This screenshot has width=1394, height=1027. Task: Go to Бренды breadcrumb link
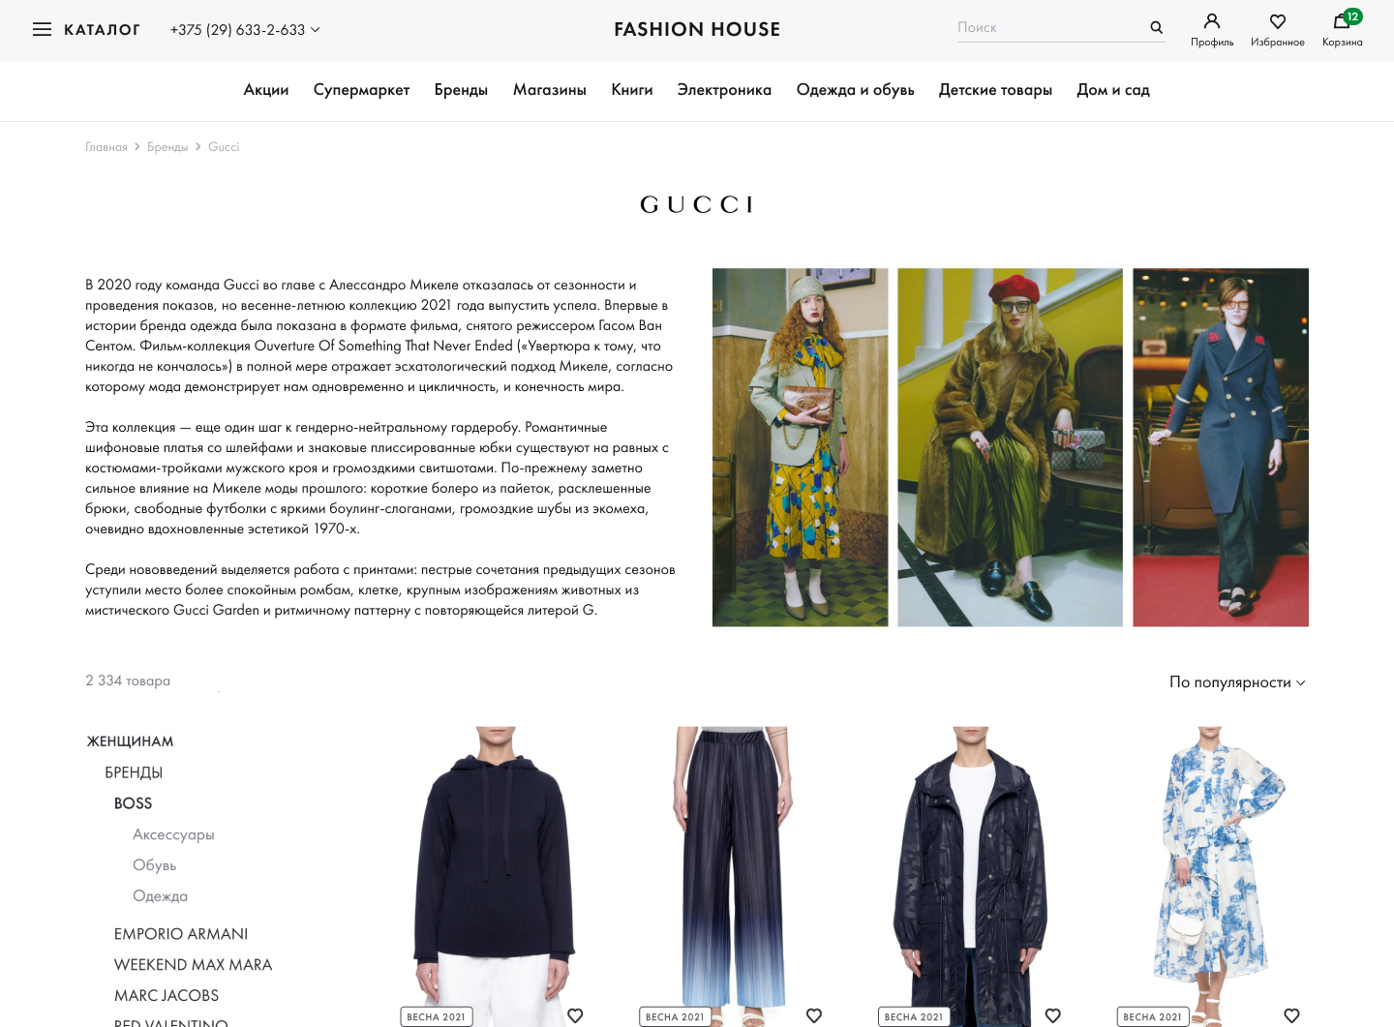pos(167,147)
